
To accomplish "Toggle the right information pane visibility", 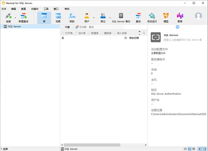I will (x=205, y=149).
